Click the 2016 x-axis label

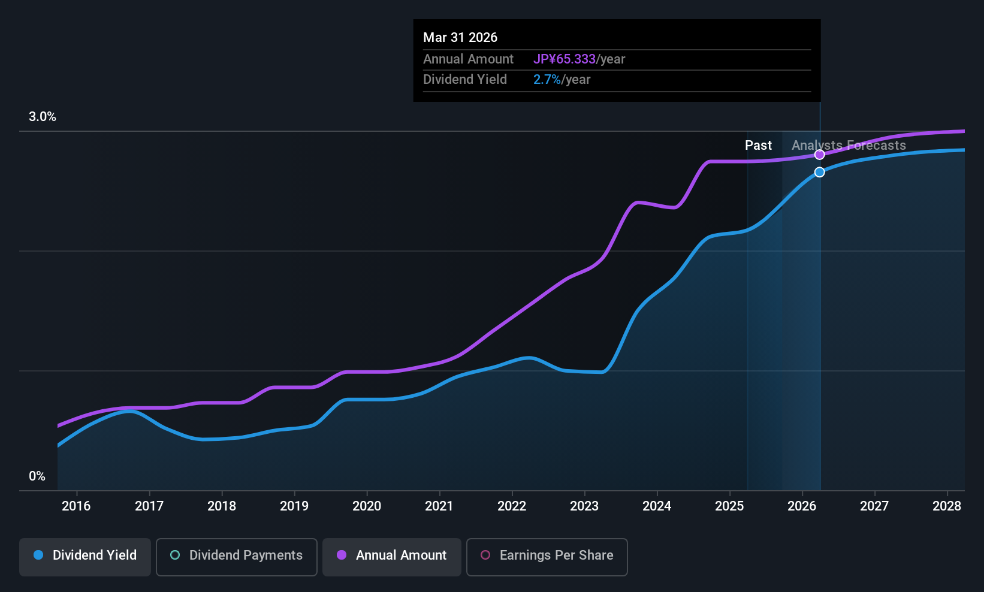point(76,506)
